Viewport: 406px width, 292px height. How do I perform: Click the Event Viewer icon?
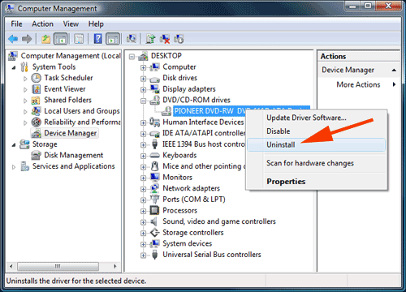tap(36, 89)
